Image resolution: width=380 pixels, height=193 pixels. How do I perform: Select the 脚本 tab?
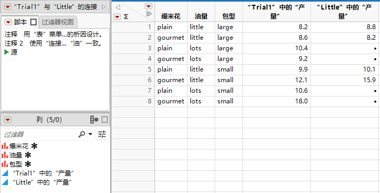(x=20, y=22)
